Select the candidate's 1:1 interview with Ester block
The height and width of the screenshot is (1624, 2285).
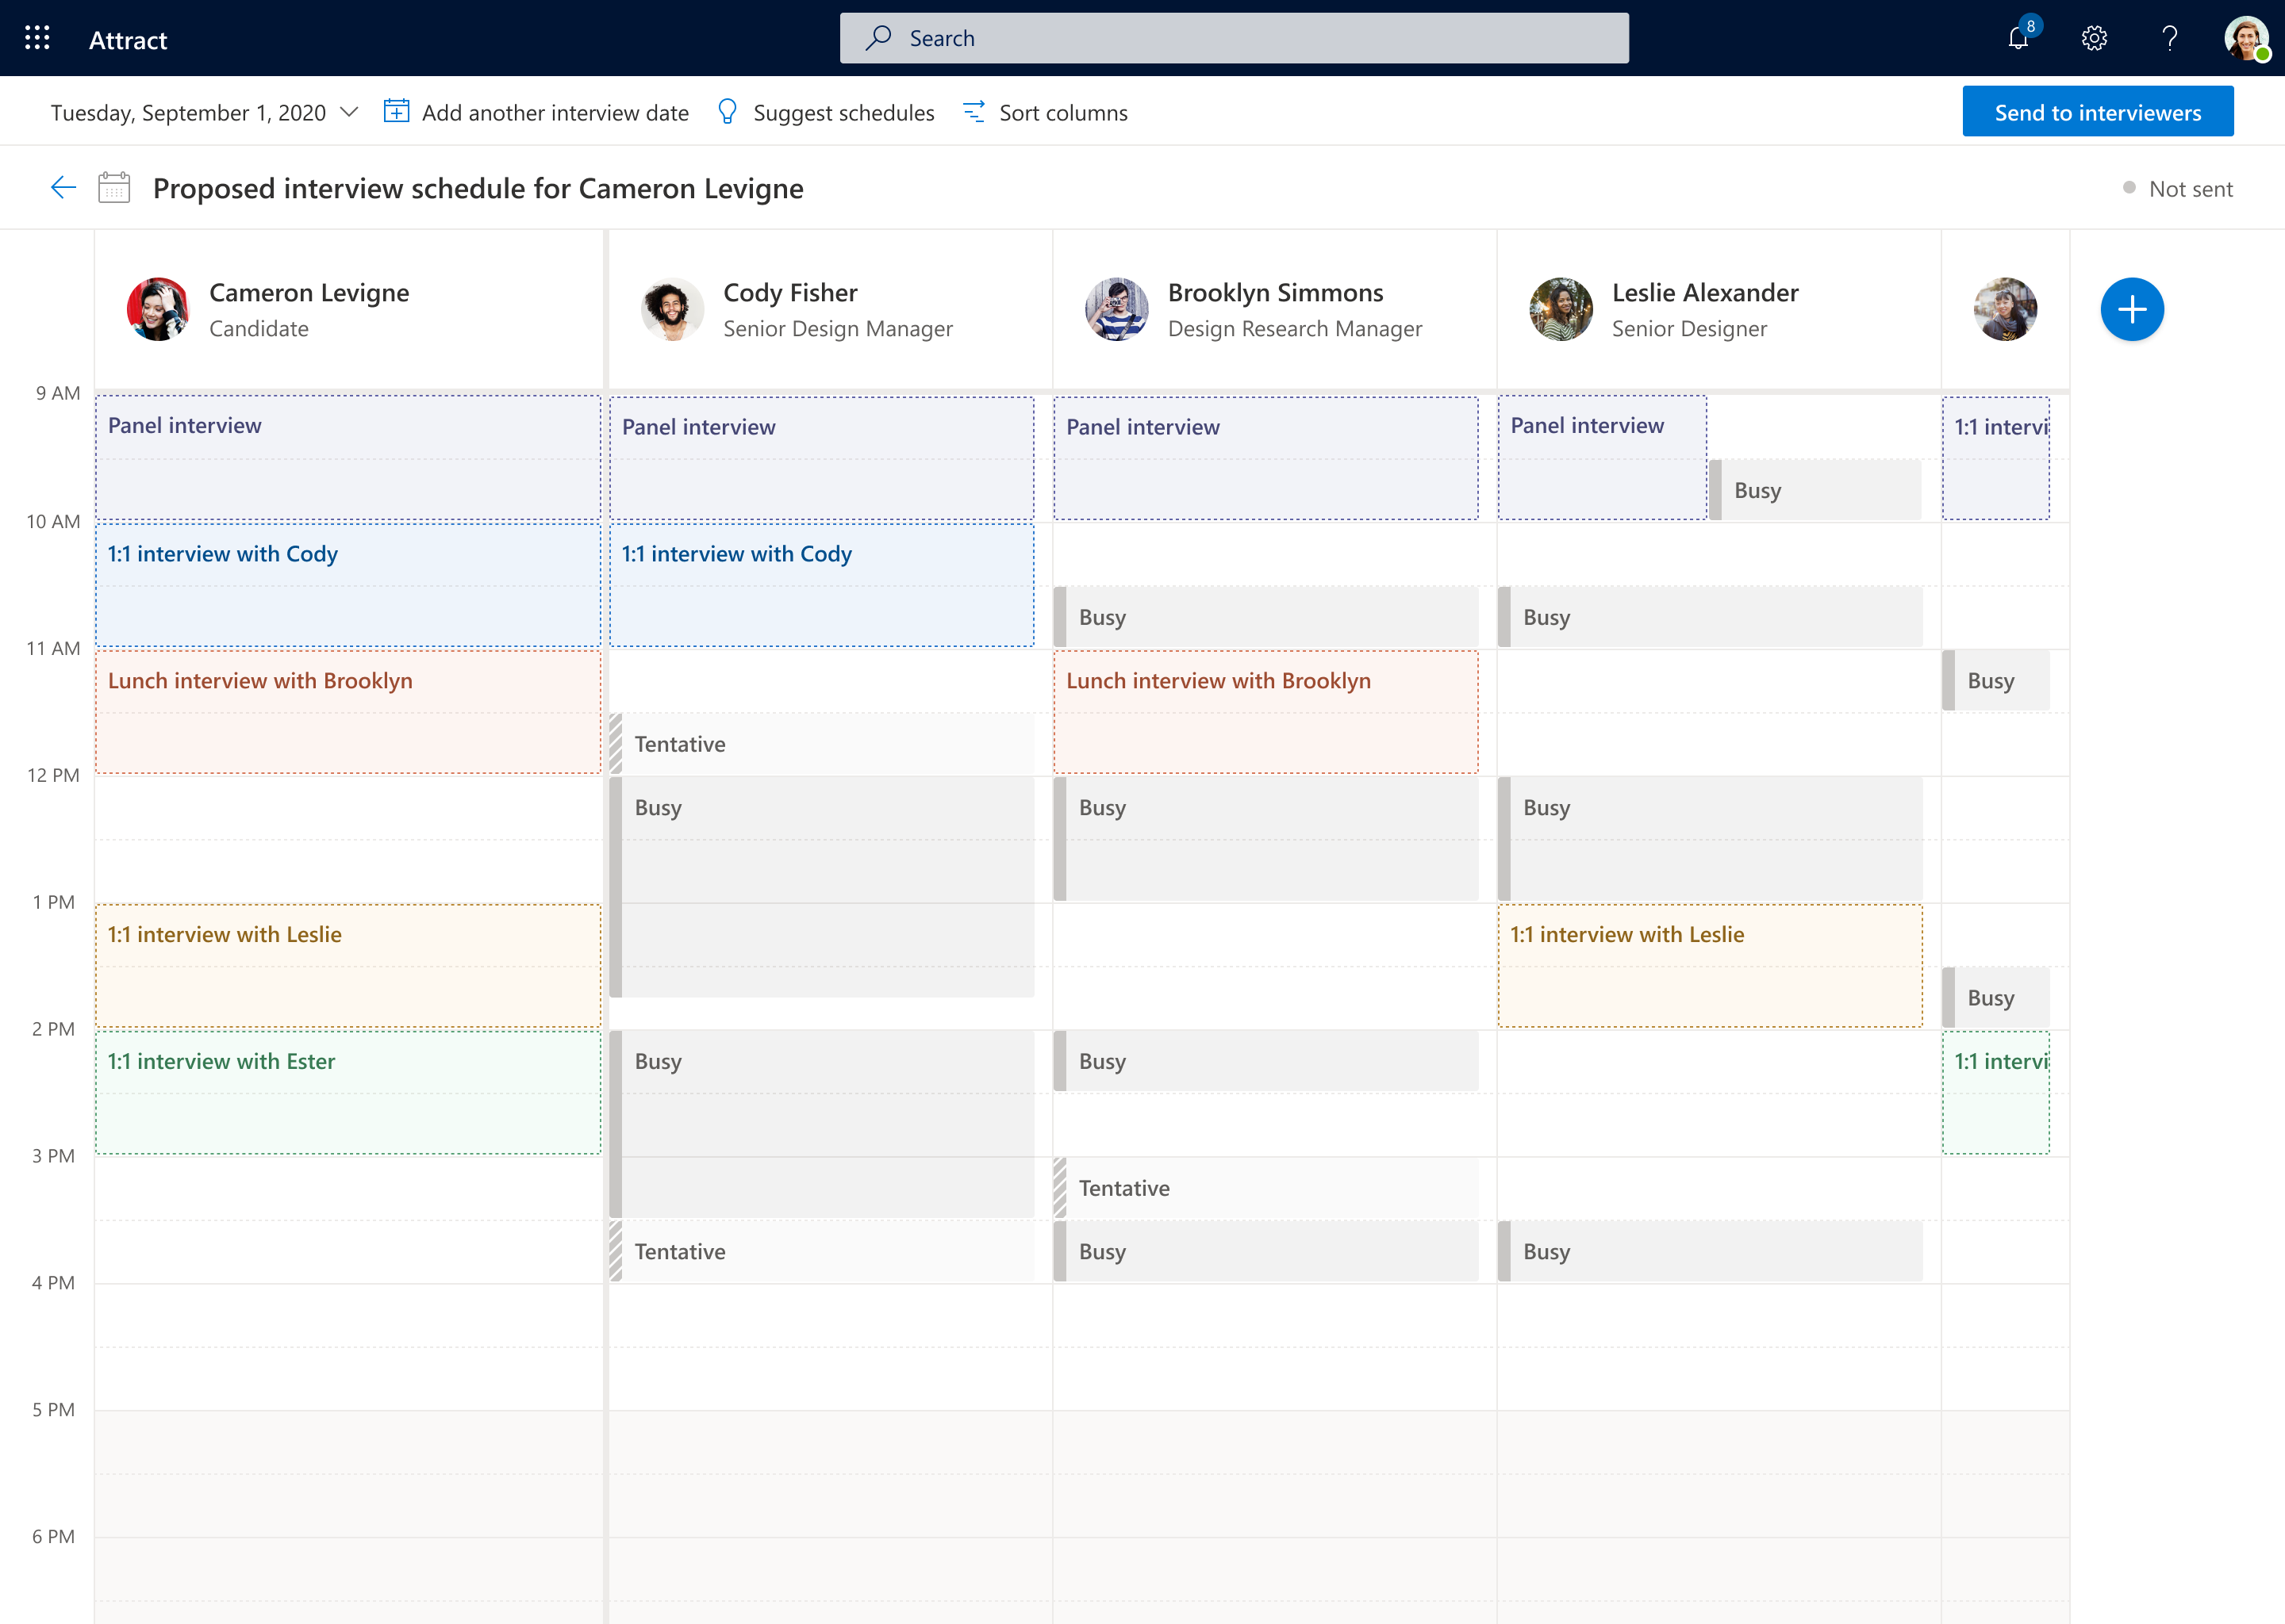pos(348,1092)
